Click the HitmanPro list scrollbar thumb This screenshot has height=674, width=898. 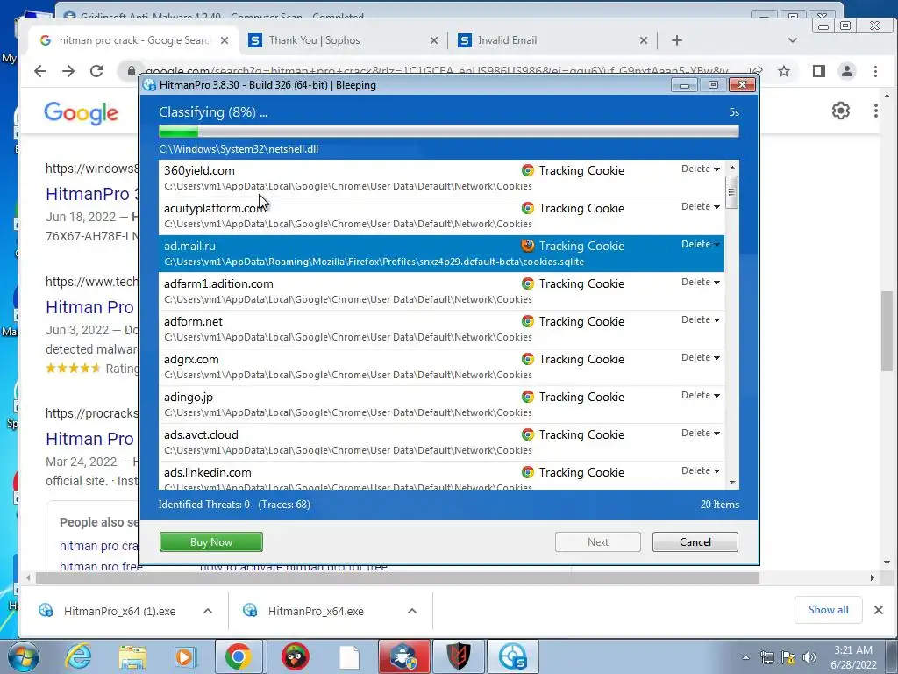(732, 192)
